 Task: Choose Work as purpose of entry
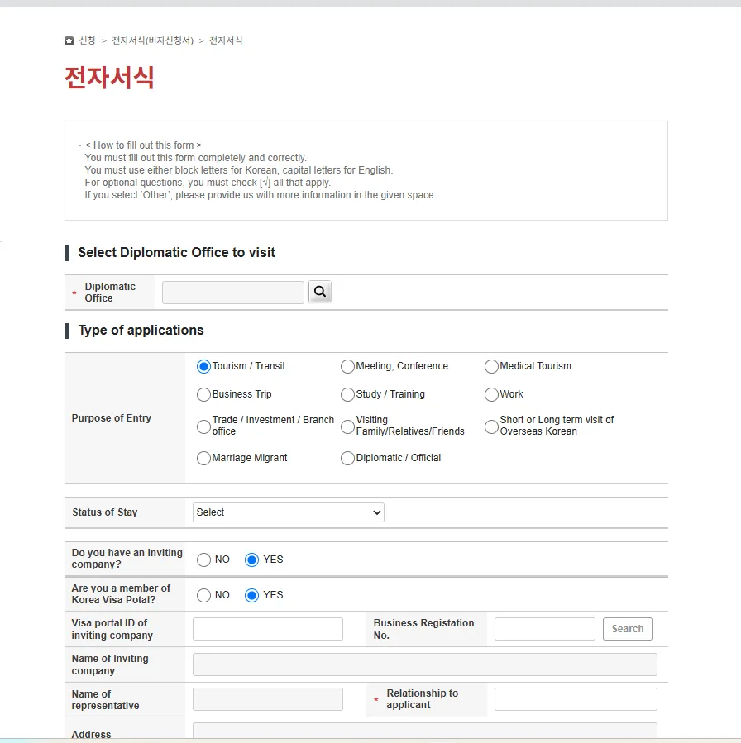point(491,395)
